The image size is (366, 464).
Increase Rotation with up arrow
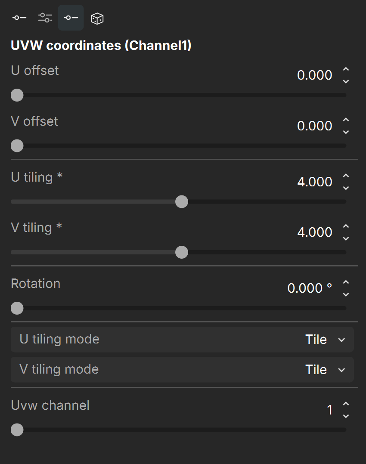pos(346,282)
